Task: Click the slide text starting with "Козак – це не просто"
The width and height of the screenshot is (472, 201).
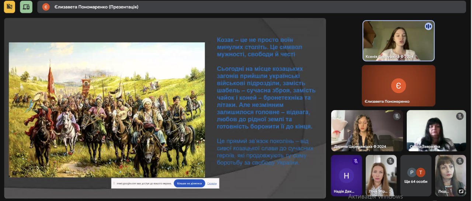Action: (x=259, y=47)
